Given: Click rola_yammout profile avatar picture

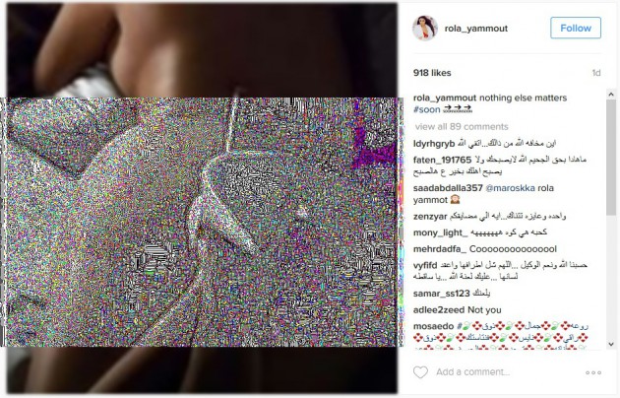Looking at the screenshot, I should coord(425,29).
